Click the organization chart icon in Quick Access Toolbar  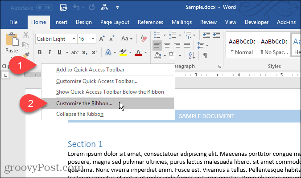pyautogui.click(x=104, y=8)
